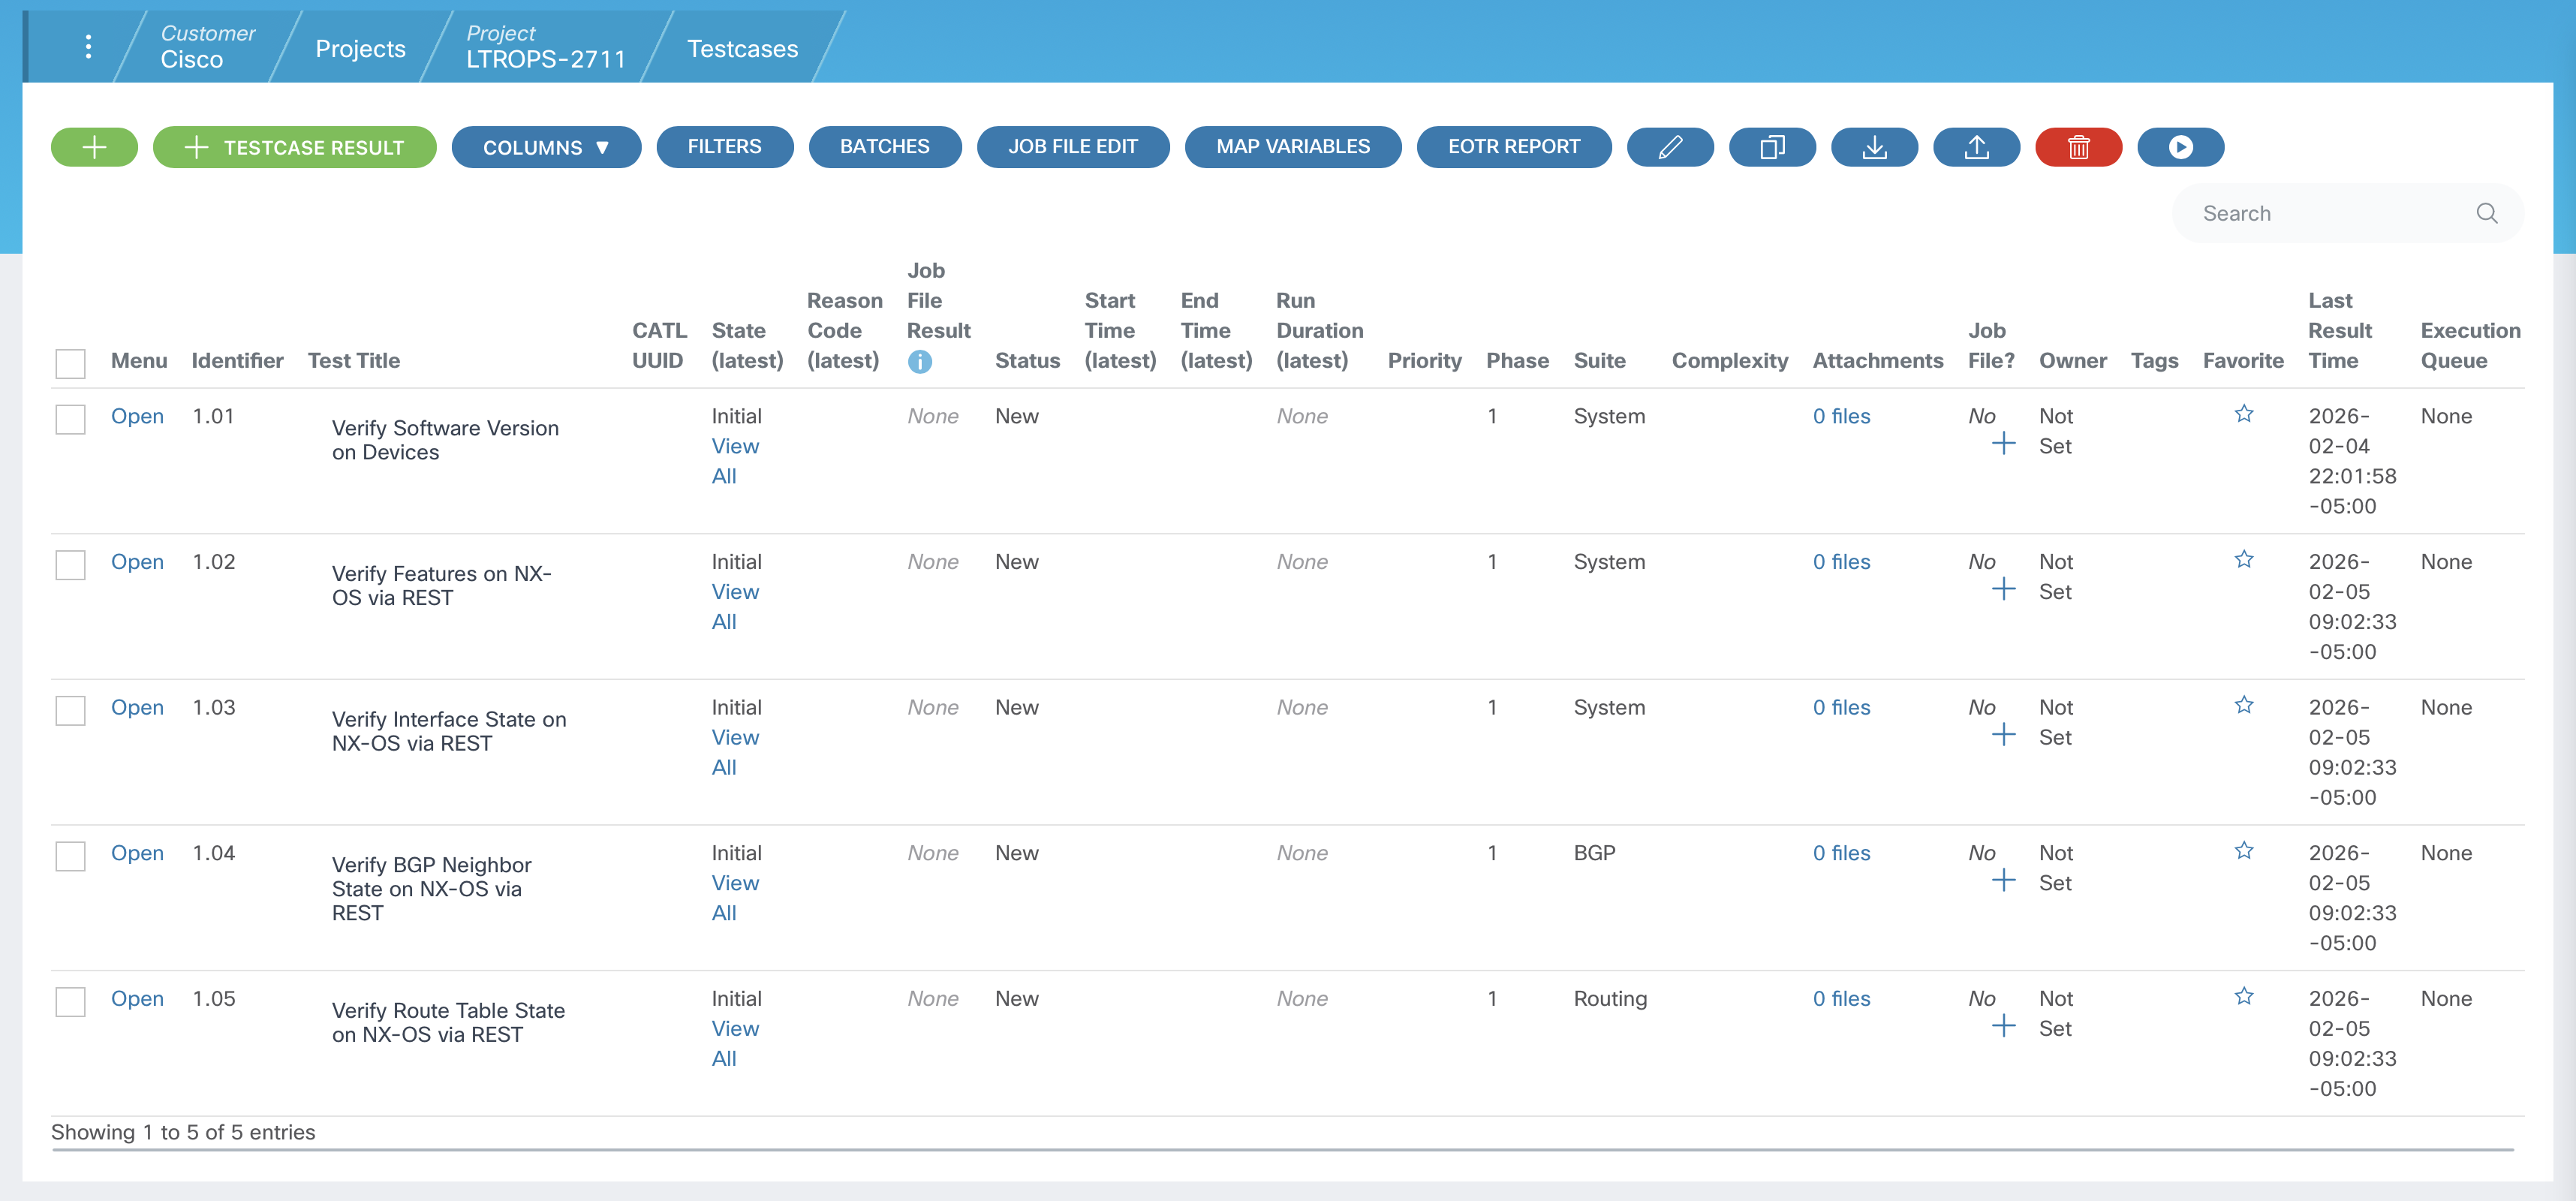This screenshot has height=1201, width=2576.
Task: Select checkbox for testcase 1.05 row
Action: click(70, 1001)
